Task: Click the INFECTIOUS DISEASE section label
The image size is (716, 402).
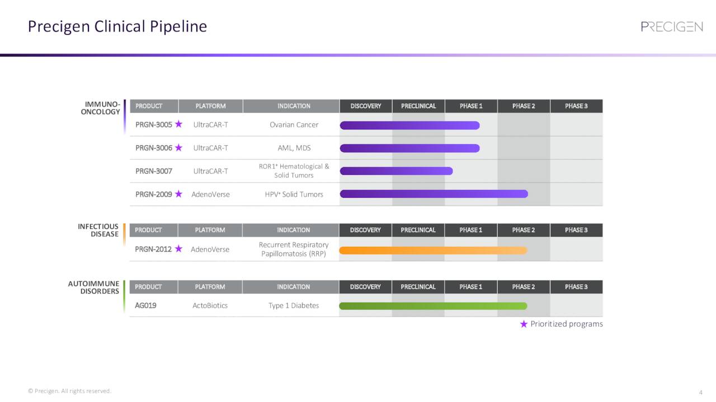Action: tap(98, 231)
